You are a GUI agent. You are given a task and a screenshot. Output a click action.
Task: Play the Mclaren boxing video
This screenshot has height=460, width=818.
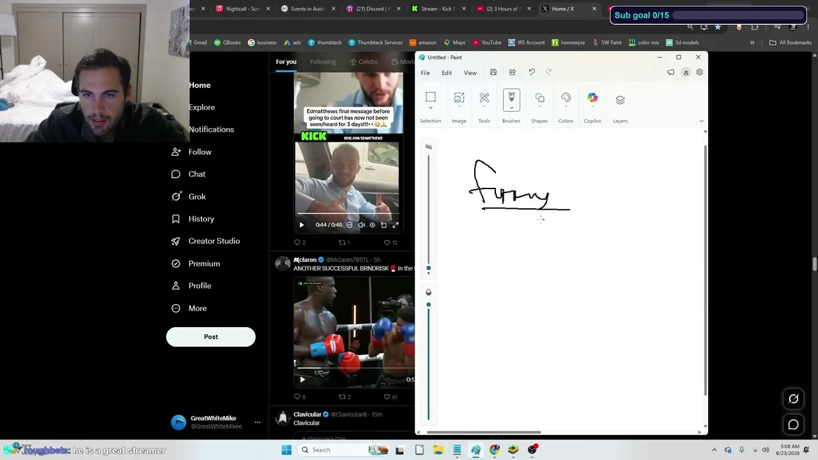point(302,379)
